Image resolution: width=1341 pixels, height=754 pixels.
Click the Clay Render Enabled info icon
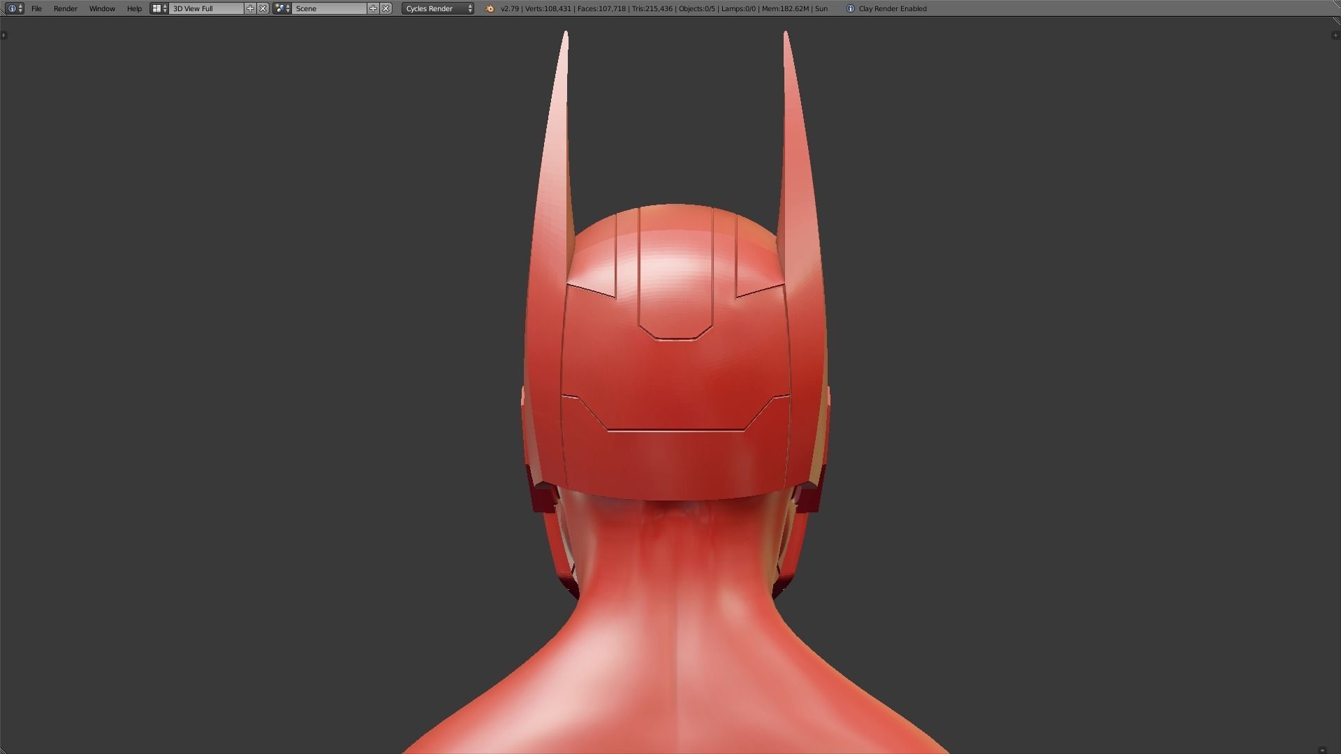850,8
